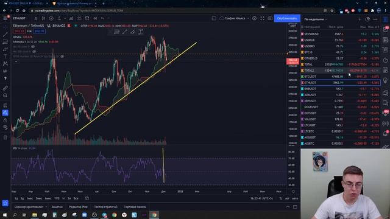Screen dimensions: 390x219
Task: Open the Редактор Pine tab
Action: point(78,207)
